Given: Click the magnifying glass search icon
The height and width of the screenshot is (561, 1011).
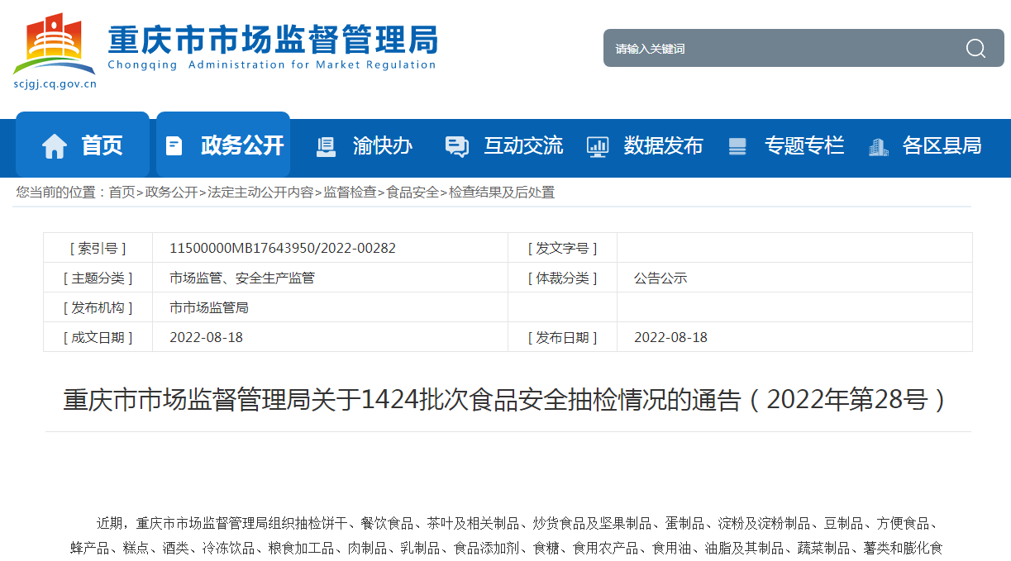Looking at the screenshot, I should (x=975, y=49).
